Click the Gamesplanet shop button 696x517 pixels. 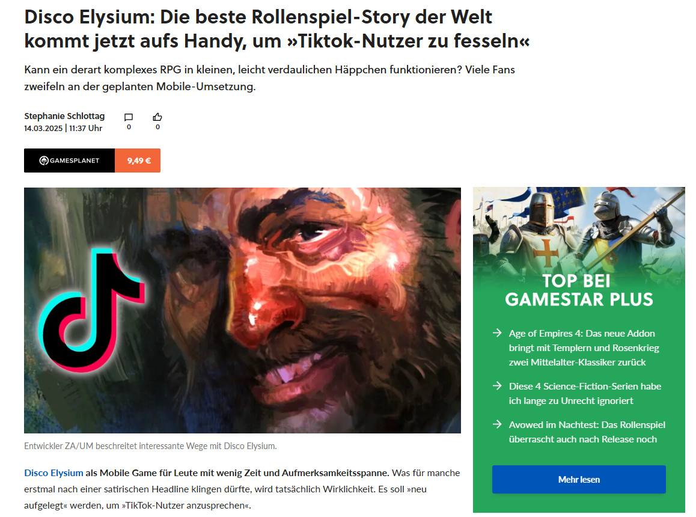pyautogui.click(x=69, y=161)
